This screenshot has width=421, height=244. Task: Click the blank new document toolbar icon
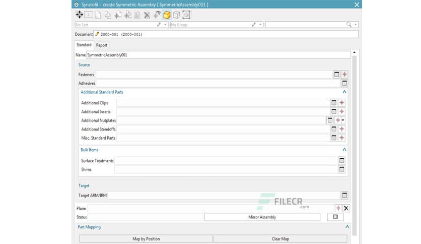[98, 15]
